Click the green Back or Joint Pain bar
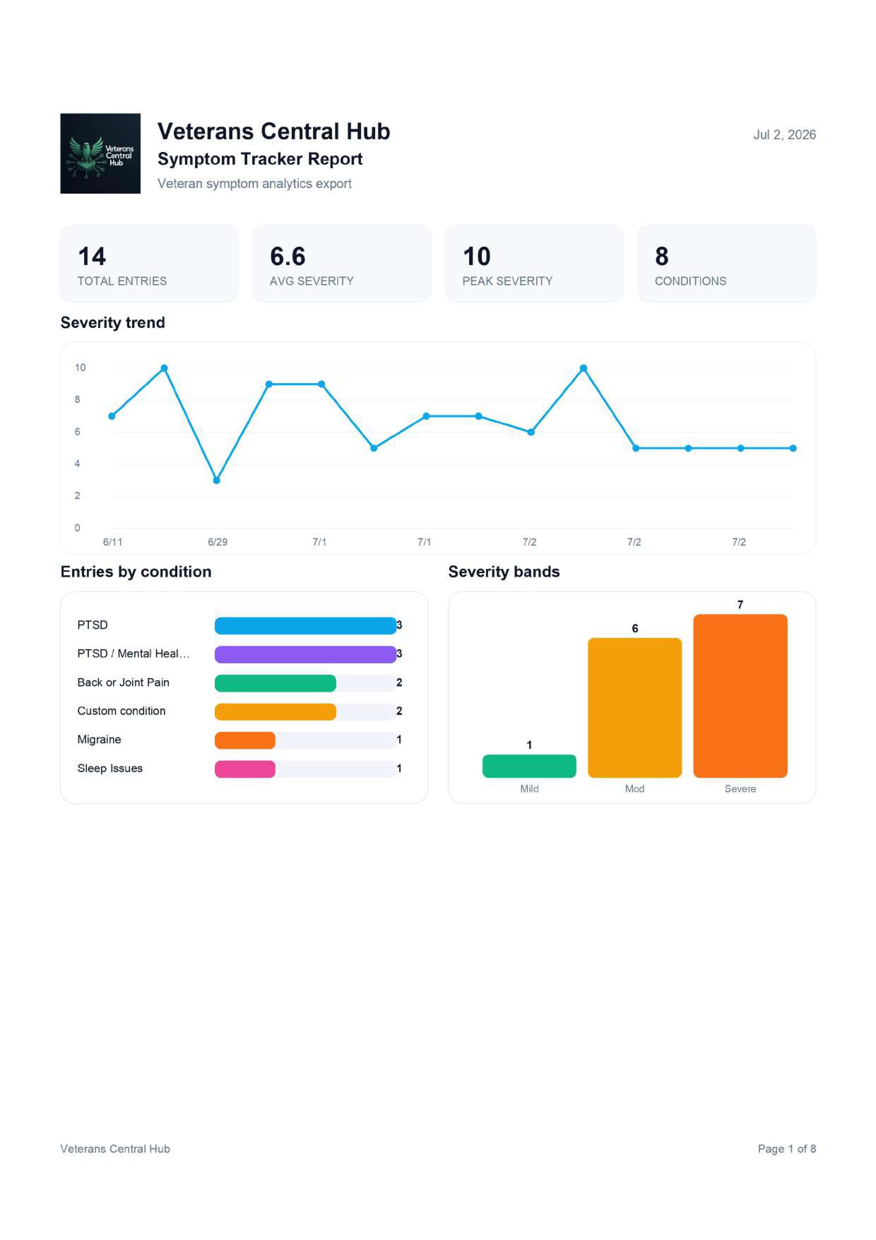 pos(275,683)
